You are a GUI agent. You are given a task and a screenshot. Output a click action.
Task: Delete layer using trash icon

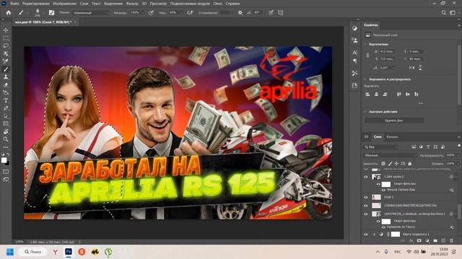(451, 240)
